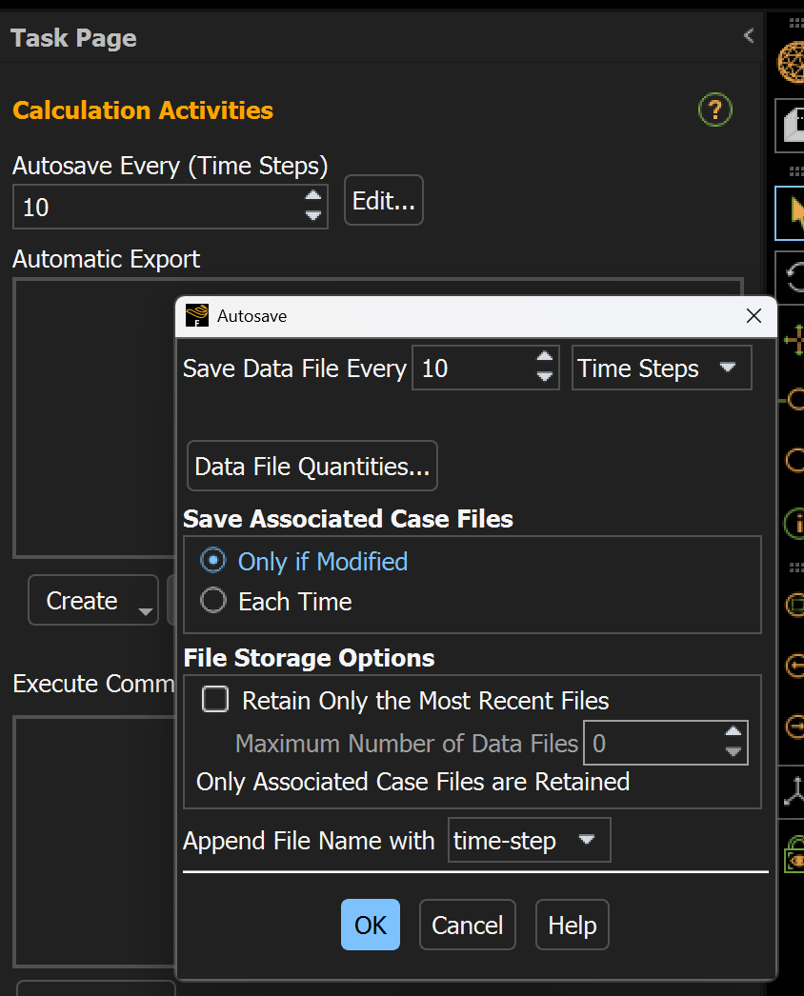This screenshot has width=804, height=996.
Task: Activate the mouse pointer select tool
Action: tap(793, 212)
